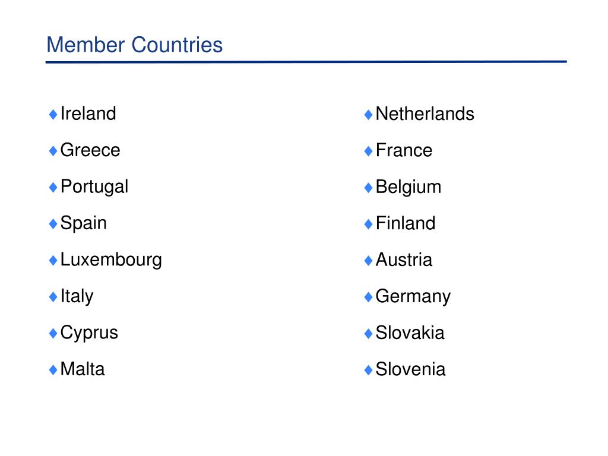
Task: Select the Spain list entry
Action: (x=83, y=224)
